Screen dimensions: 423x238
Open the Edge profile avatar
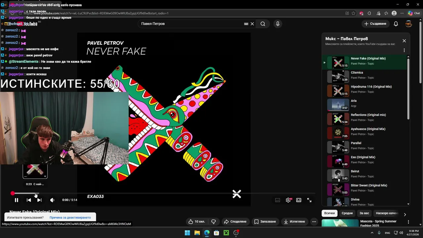[x=394, y=13]
